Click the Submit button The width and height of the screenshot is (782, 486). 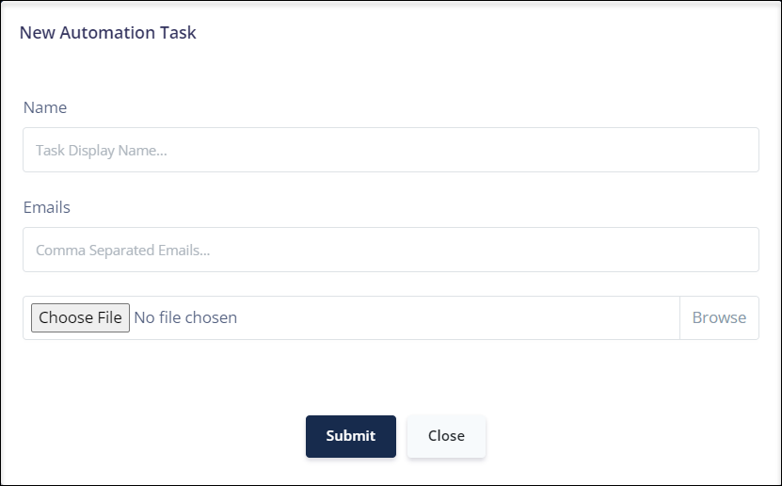pos(351,436)
